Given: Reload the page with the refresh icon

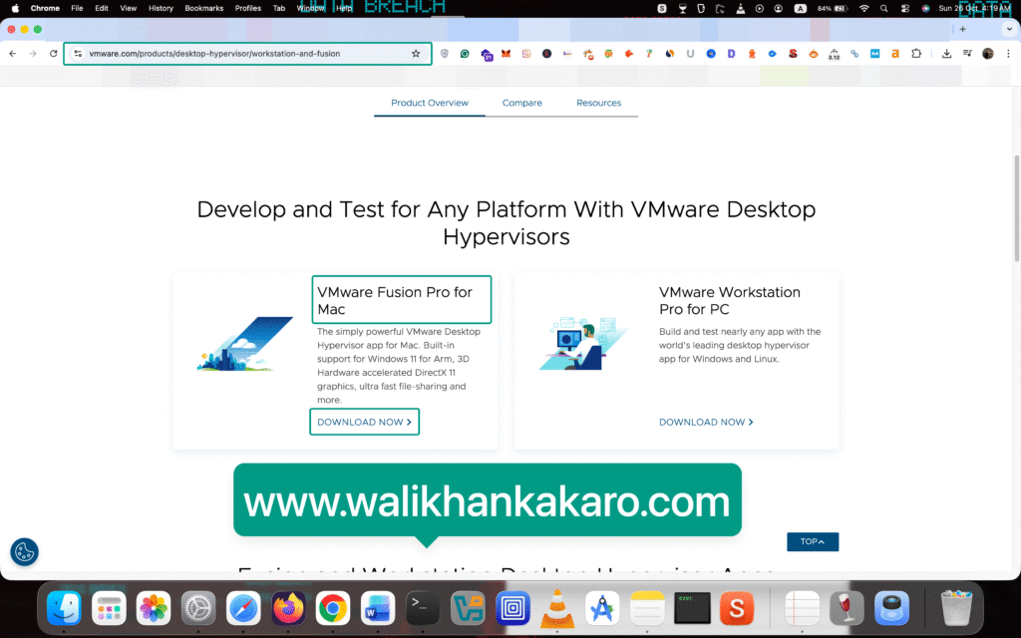Looking at the screenshot, I should coord(53,54).
